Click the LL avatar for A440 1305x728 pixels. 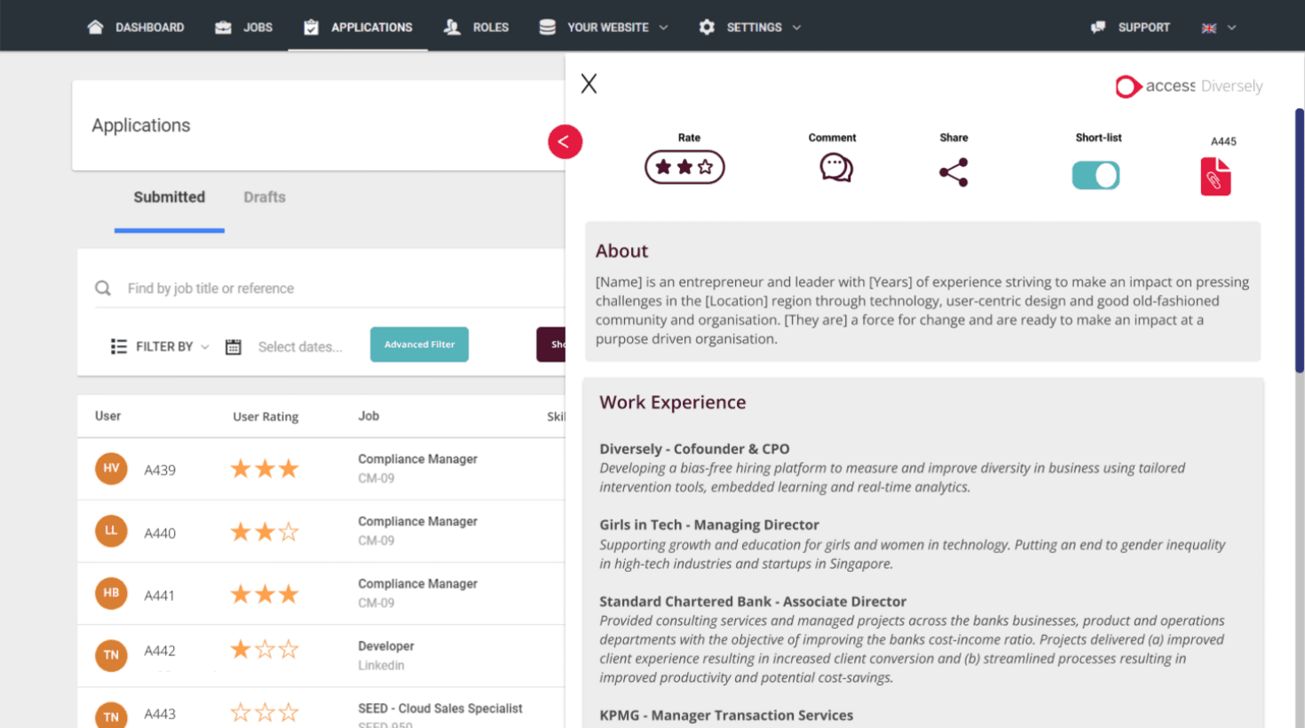point(111,531)
